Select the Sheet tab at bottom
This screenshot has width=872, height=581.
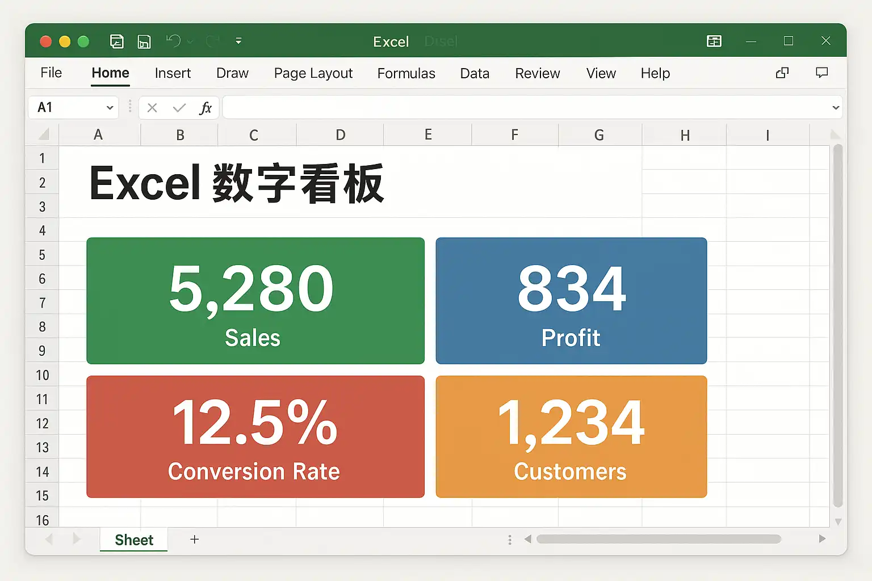pos(134,540)
